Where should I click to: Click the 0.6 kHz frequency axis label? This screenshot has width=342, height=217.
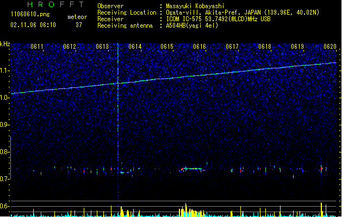tap(5, 206)
